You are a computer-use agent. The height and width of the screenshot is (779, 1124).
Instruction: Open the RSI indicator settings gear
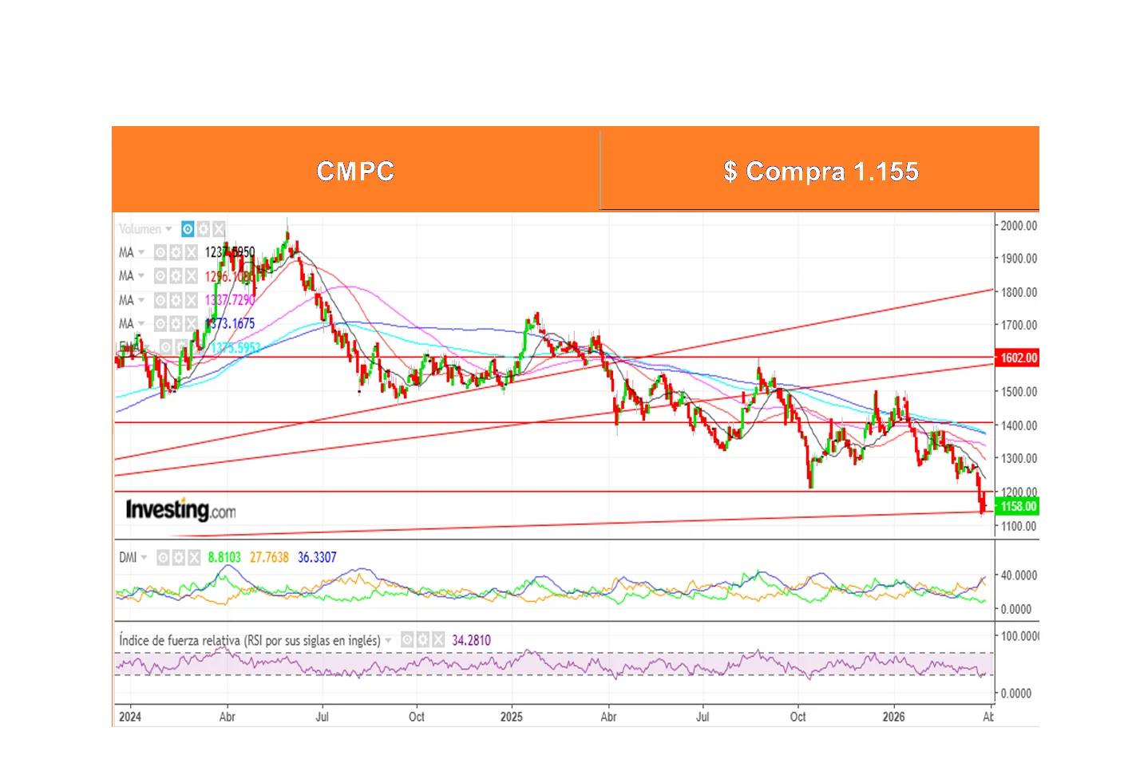(x=422, y=640)
